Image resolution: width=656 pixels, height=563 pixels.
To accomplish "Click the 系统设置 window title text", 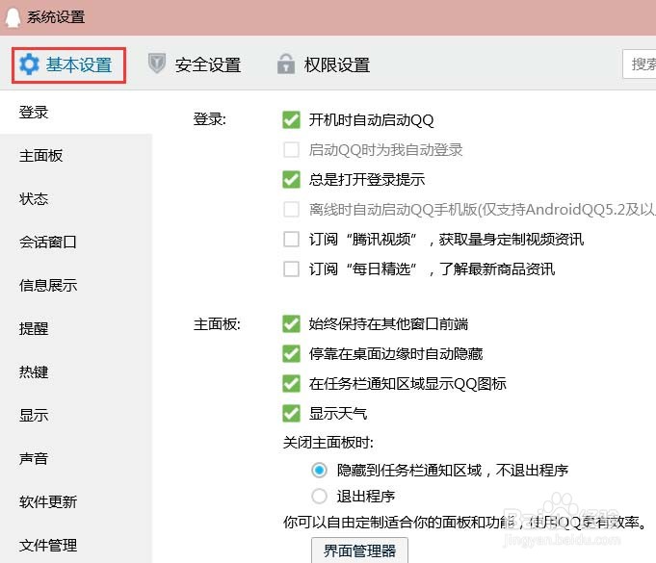I will pyautogui.click(x=56, y=17).
